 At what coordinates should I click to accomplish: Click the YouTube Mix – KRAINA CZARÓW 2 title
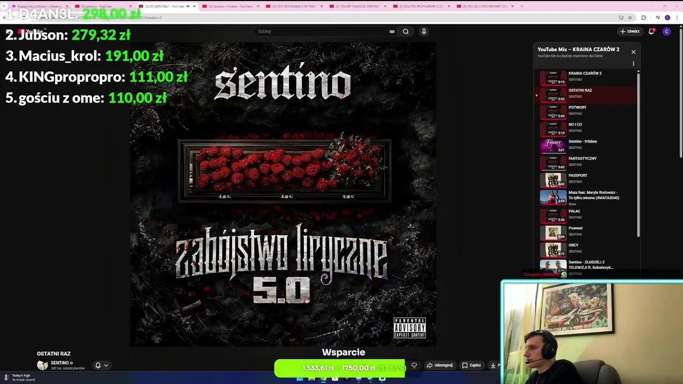(x=578, y=49)
